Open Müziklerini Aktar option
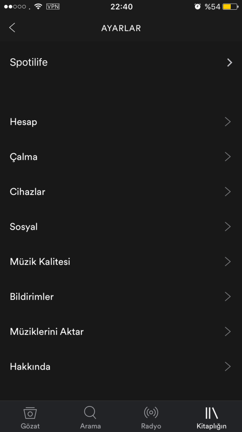Image resolution: width=242 pixels, height=432 pixels. (x=121, y=332)
